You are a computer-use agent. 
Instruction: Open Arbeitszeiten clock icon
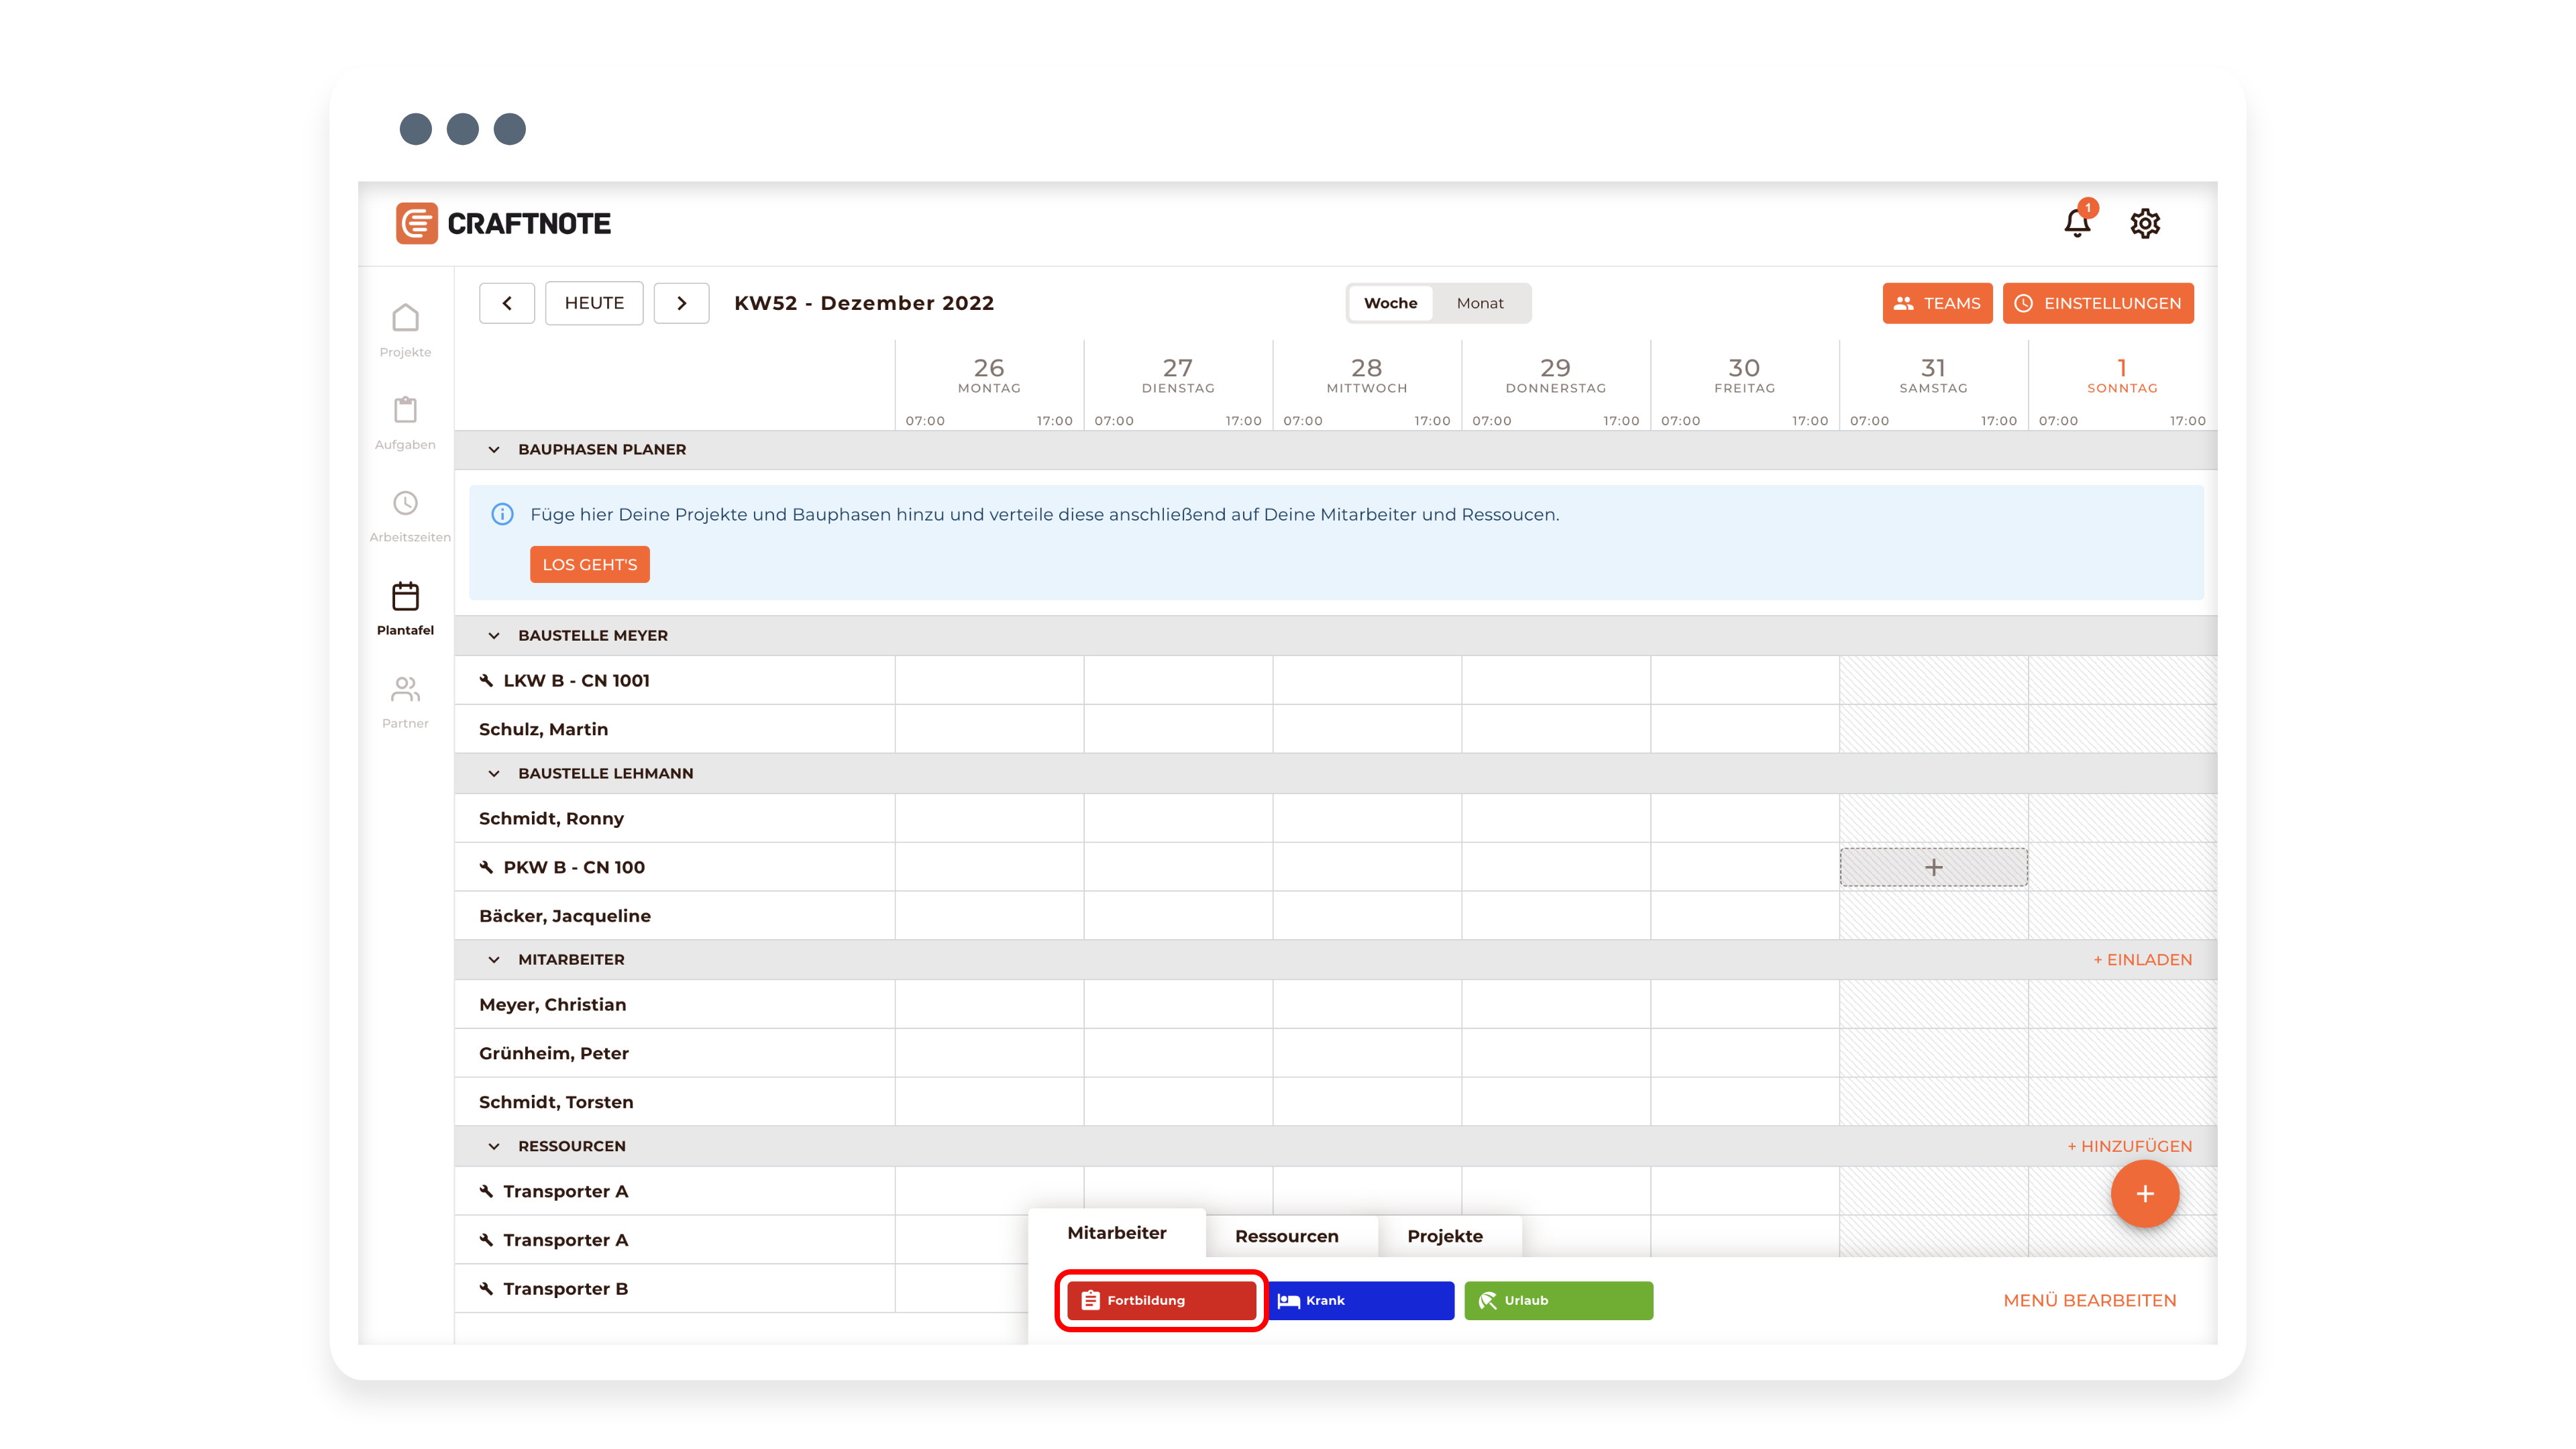coord(405,515)
